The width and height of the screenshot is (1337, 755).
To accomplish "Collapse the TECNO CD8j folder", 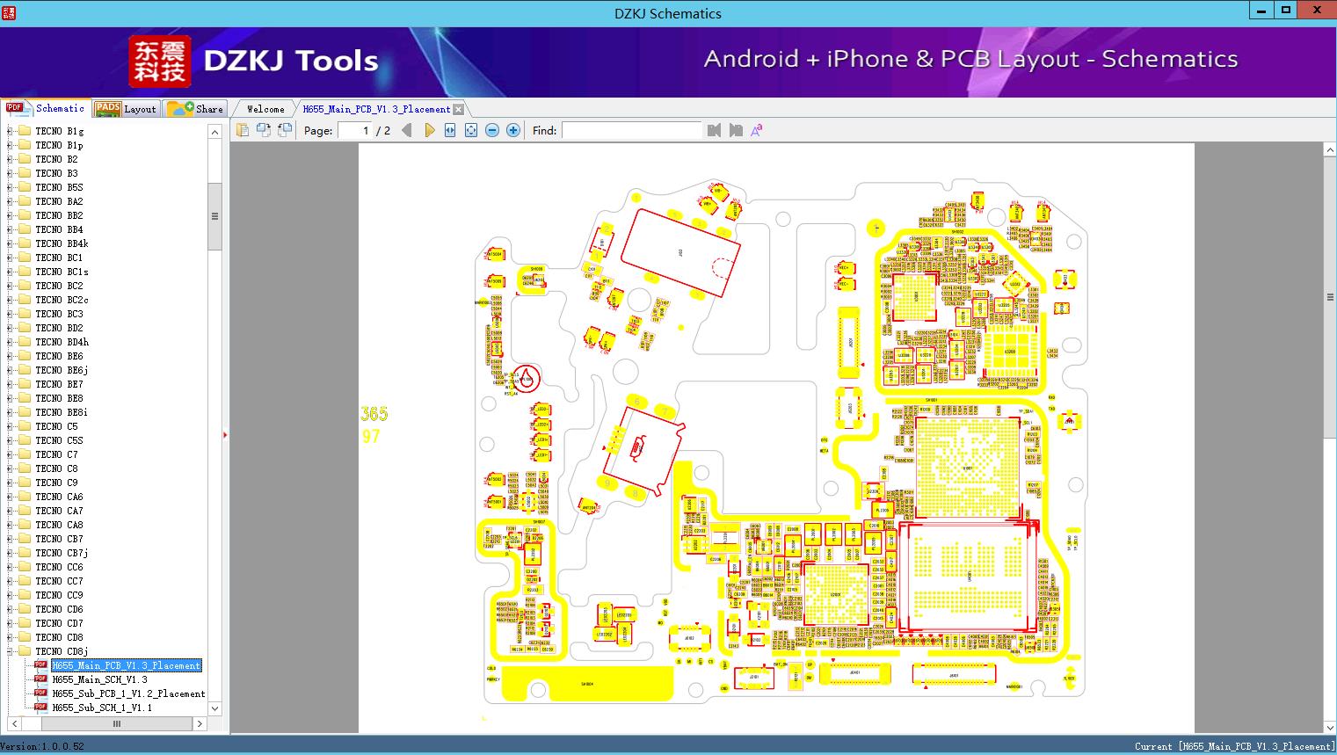I will (x=10, y=651).
